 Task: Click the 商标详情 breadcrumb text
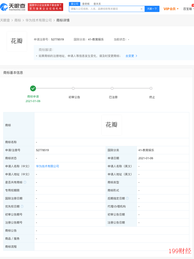63,20
